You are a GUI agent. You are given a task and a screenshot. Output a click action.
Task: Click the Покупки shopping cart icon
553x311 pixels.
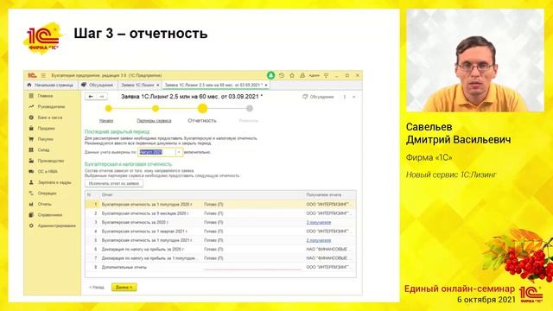point(31,139)
